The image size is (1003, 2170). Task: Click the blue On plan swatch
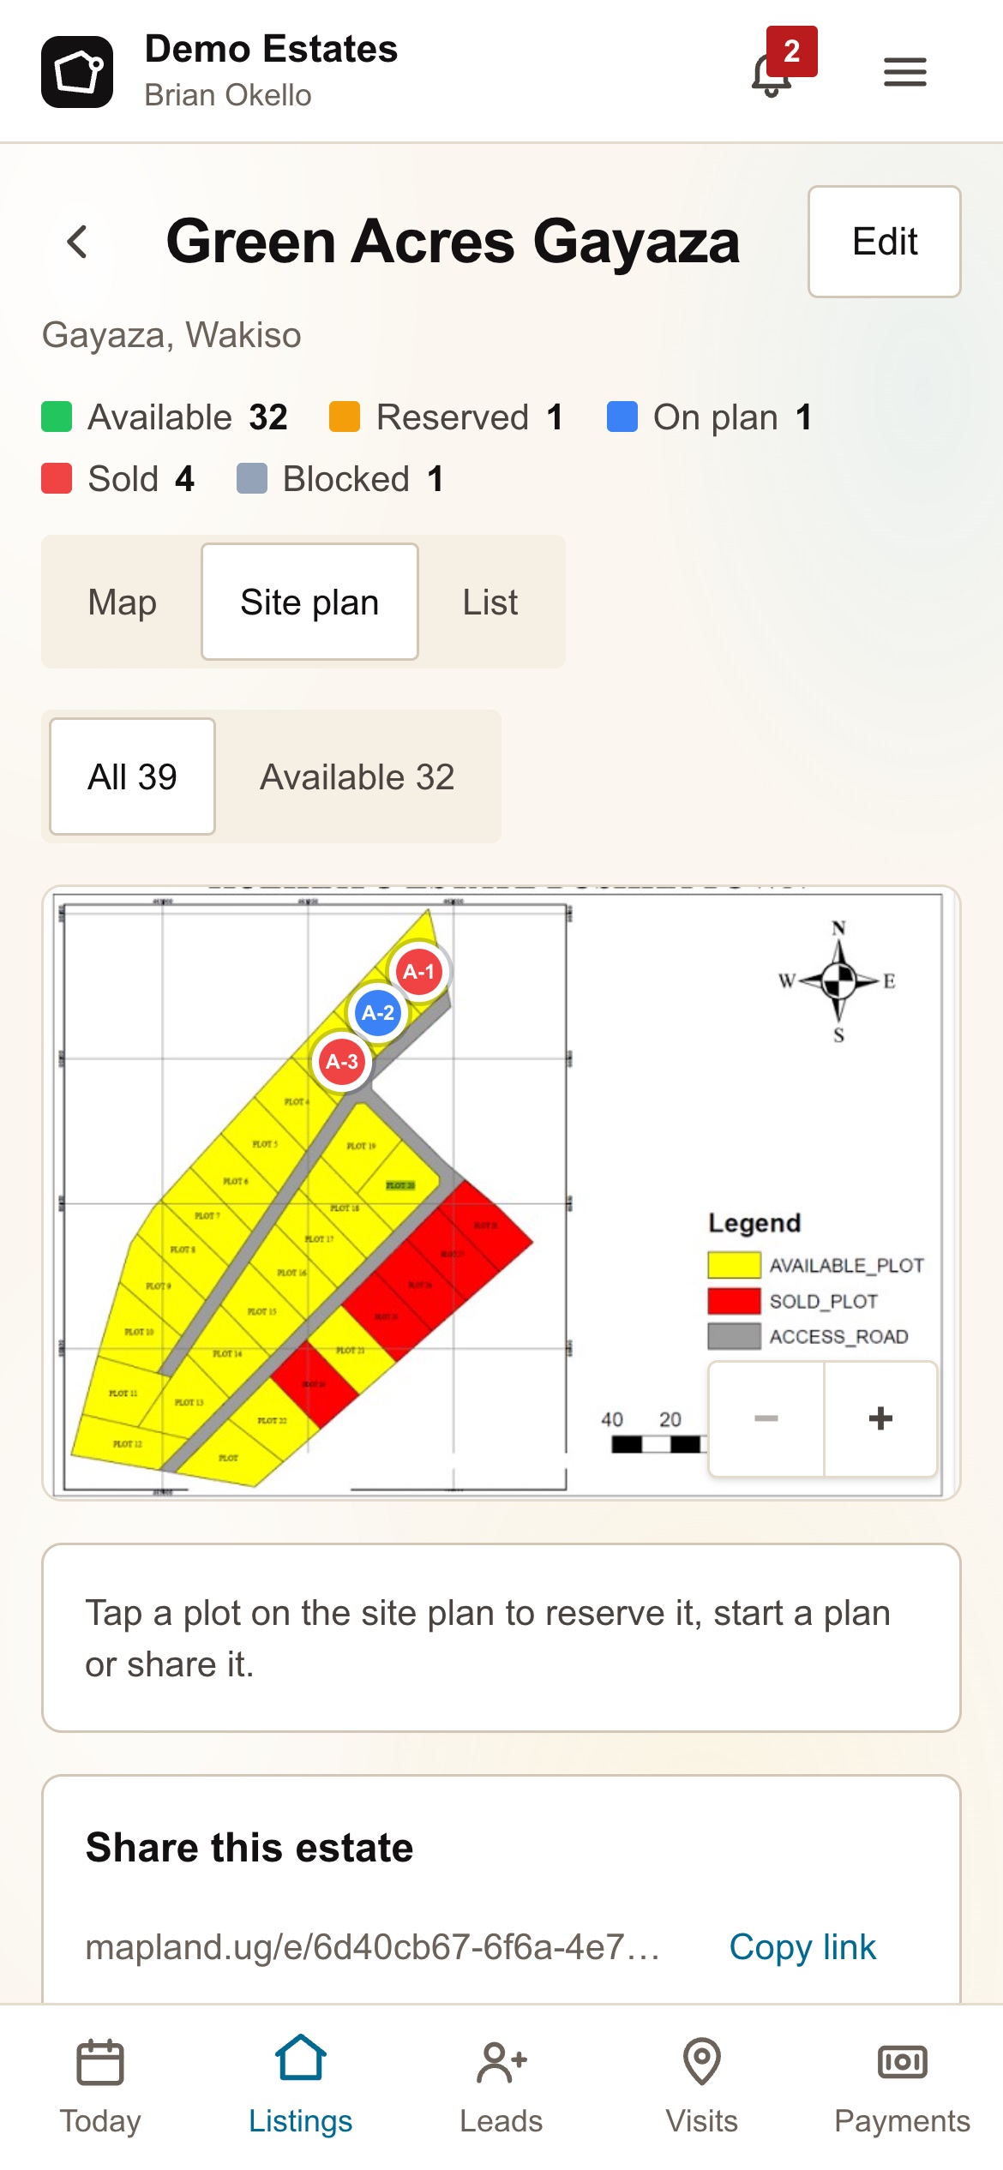[x=622, y=417]
